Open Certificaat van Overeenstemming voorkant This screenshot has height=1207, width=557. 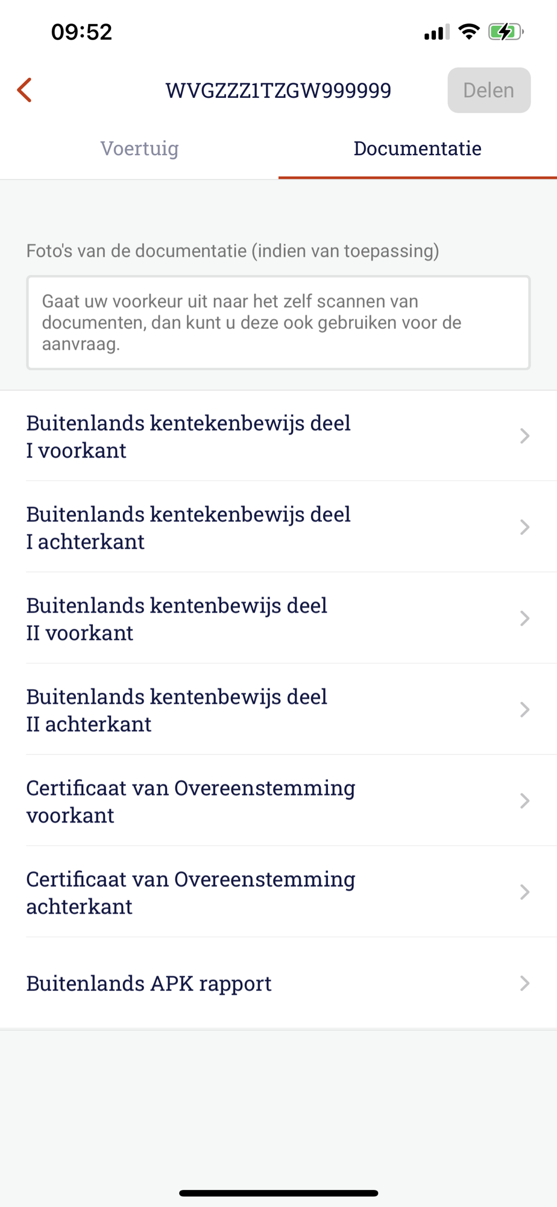click(190, 801)
